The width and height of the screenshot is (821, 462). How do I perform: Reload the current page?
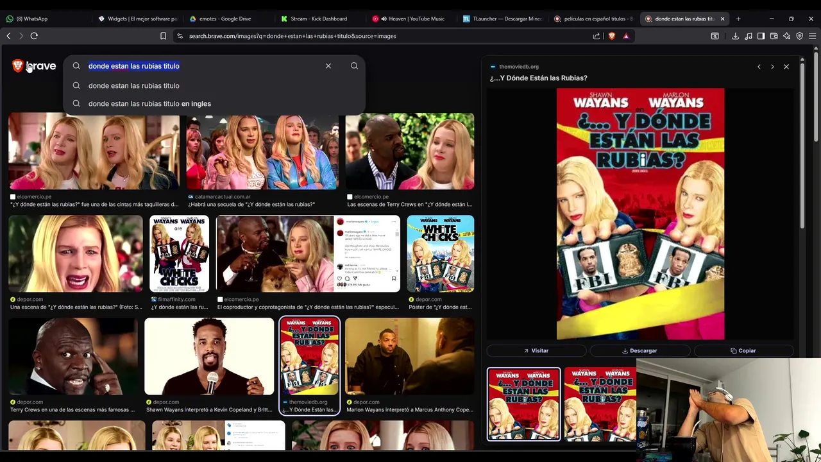pyautogui.click(x=34, y=36)
